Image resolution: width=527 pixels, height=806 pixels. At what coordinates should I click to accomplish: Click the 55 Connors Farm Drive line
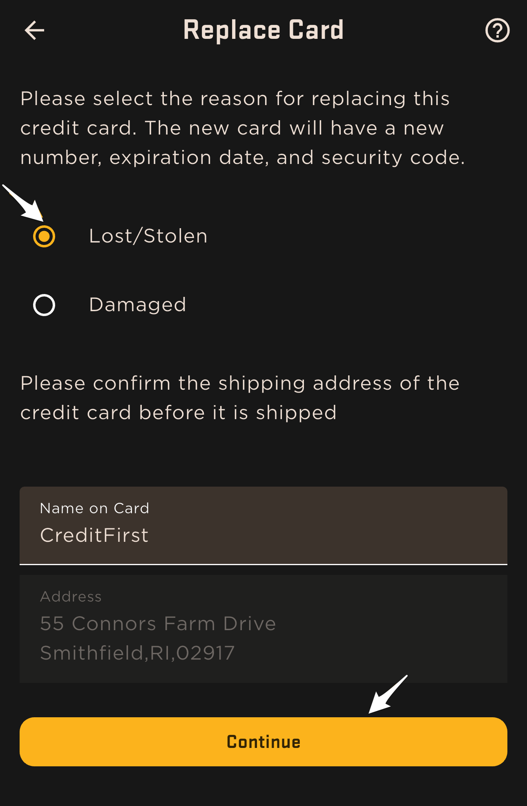tap(158, 624)
